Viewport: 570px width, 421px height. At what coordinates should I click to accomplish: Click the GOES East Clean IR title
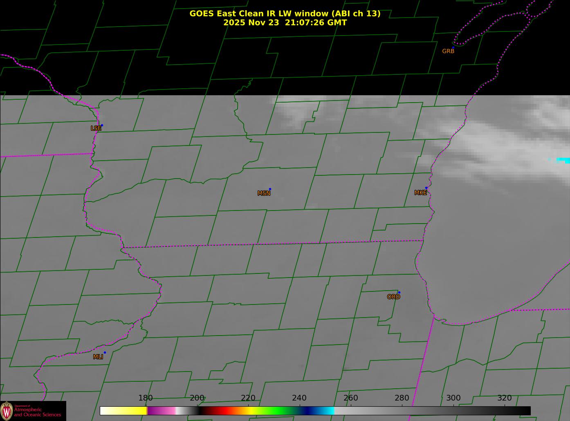coord(285,13)
